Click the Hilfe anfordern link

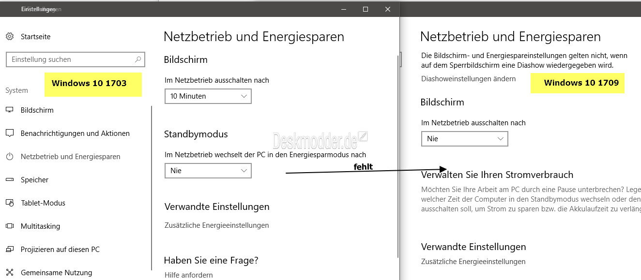click(189, 275)
